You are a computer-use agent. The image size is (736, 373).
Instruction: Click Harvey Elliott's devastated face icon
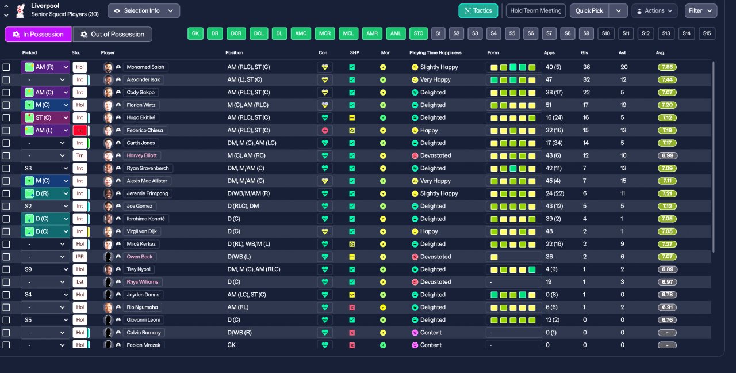pyautogui.click(x=415, y=155)
